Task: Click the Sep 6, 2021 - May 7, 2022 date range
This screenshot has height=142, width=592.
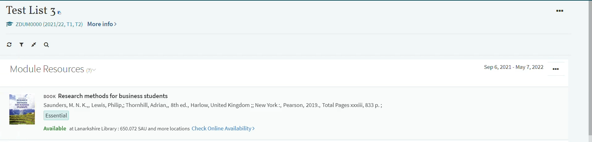Action: click(x=514, y=67)
